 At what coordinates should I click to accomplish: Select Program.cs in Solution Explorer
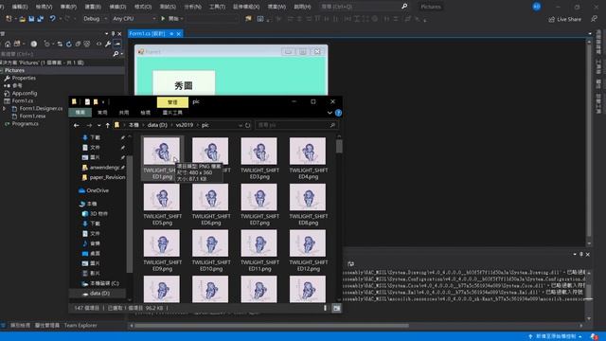(x=26, y=124)
